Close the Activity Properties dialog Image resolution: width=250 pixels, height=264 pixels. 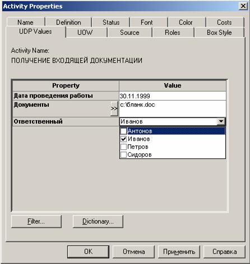243,6
